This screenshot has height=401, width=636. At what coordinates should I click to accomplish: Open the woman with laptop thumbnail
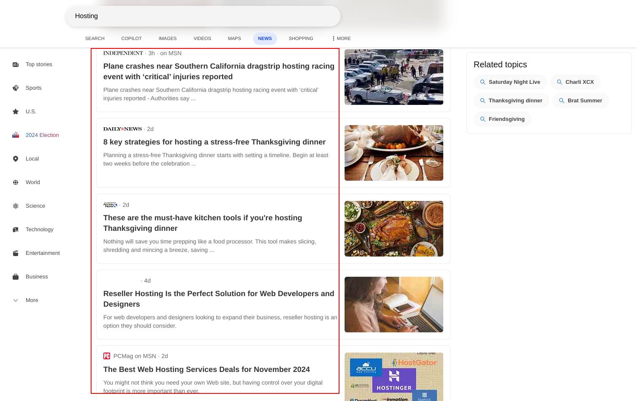[394, 305]
